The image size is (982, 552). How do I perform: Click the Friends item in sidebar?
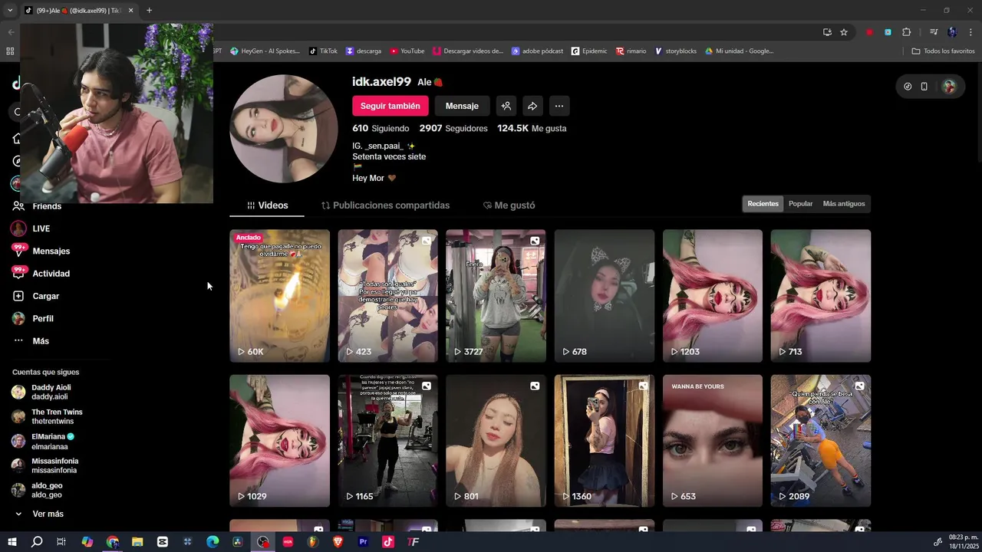(46, 206)
